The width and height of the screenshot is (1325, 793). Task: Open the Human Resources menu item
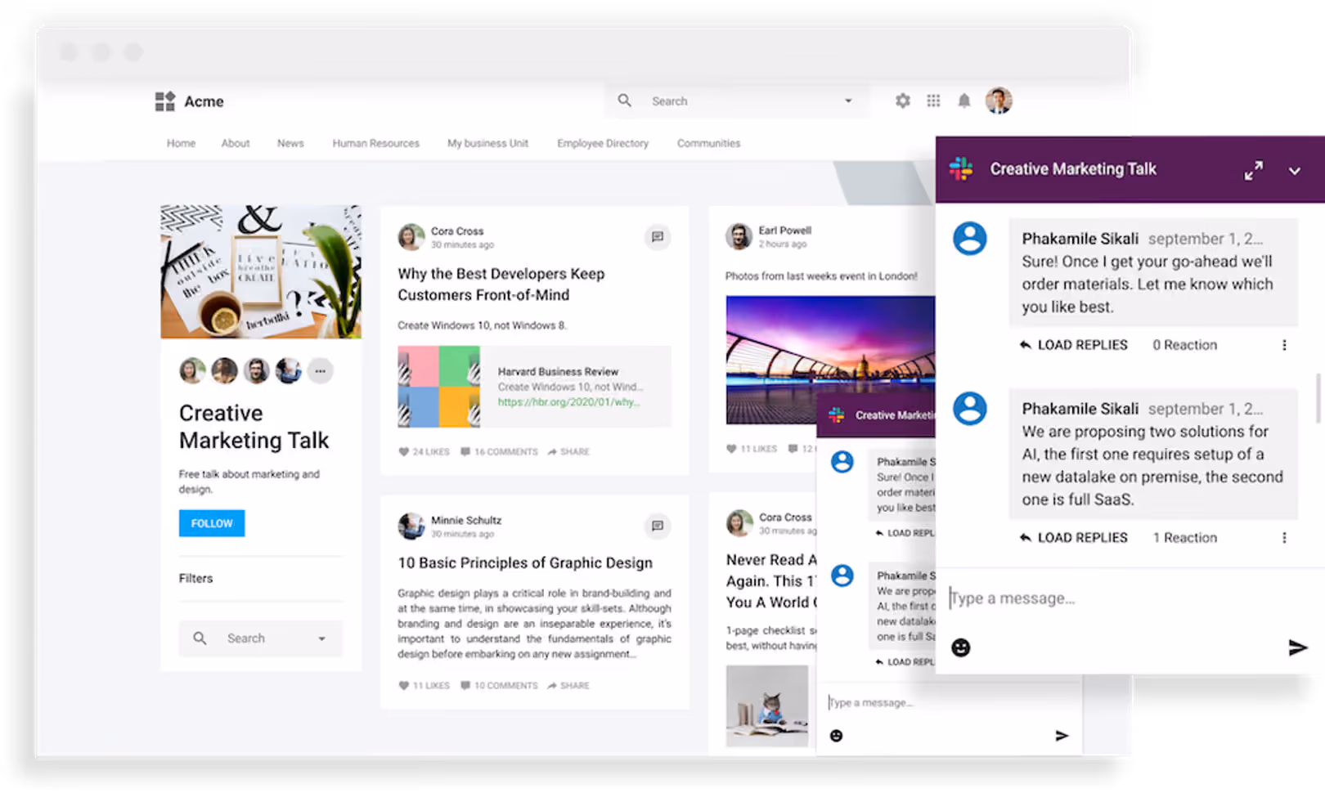(375, 143)
